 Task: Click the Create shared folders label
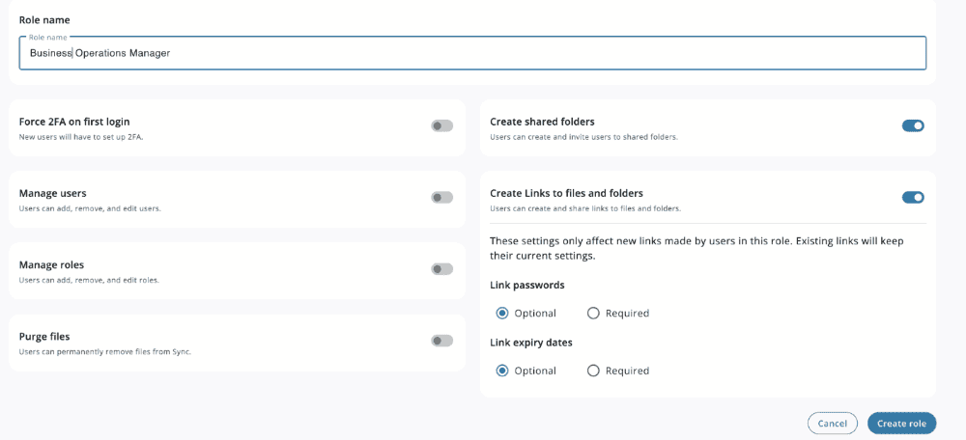click(x=542, y=122)
